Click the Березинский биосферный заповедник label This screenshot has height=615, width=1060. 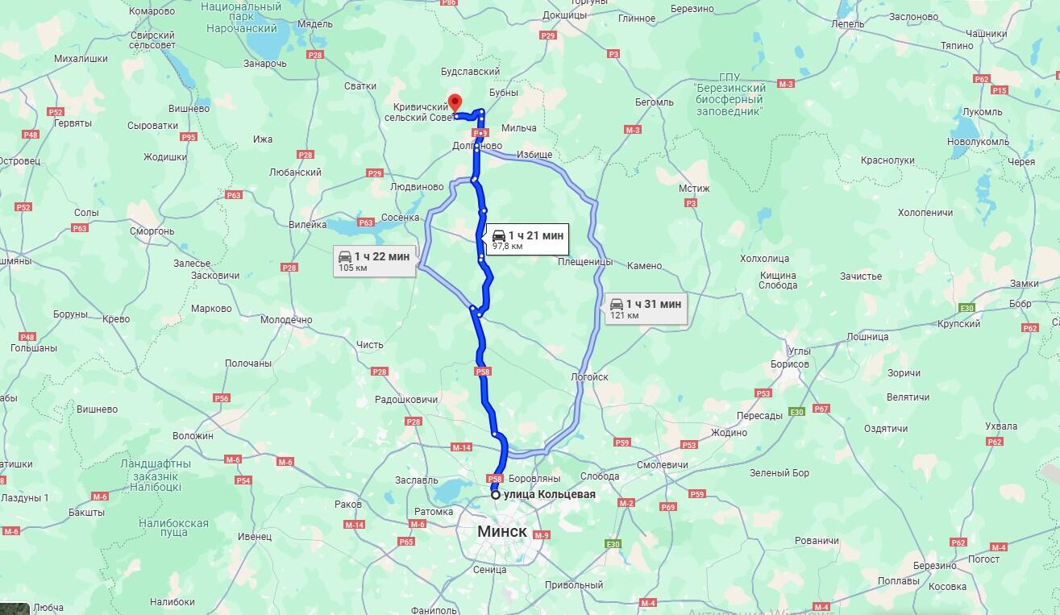tap(730, 98)
